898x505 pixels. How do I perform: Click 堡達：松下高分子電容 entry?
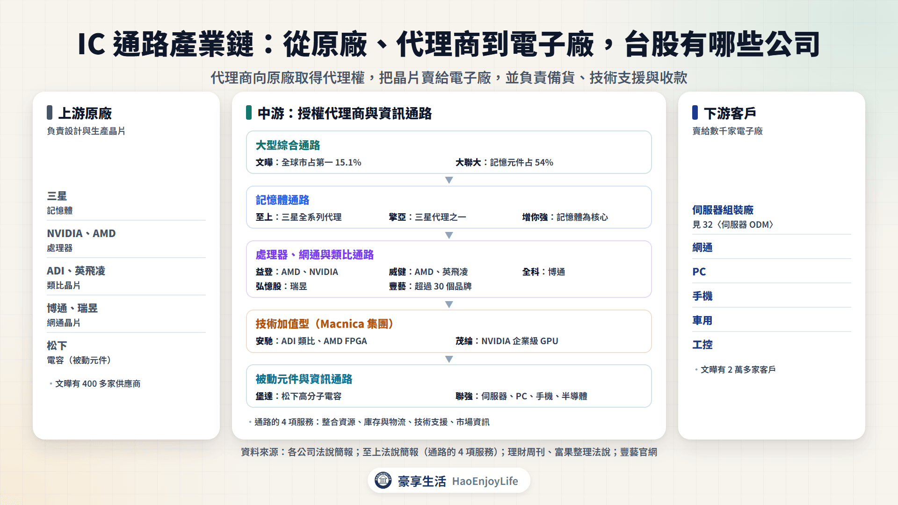tap(298, 396)
